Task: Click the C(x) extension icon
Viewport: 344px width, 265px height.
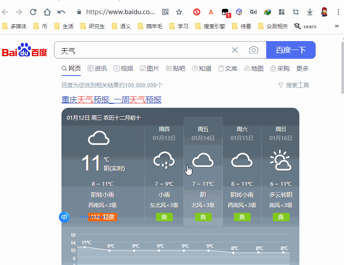Action: click(x=253, y=12)
